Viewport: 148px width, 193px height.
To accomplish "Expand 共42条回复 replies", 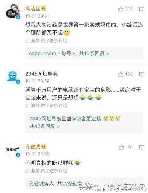I will (x=44, y=126).
